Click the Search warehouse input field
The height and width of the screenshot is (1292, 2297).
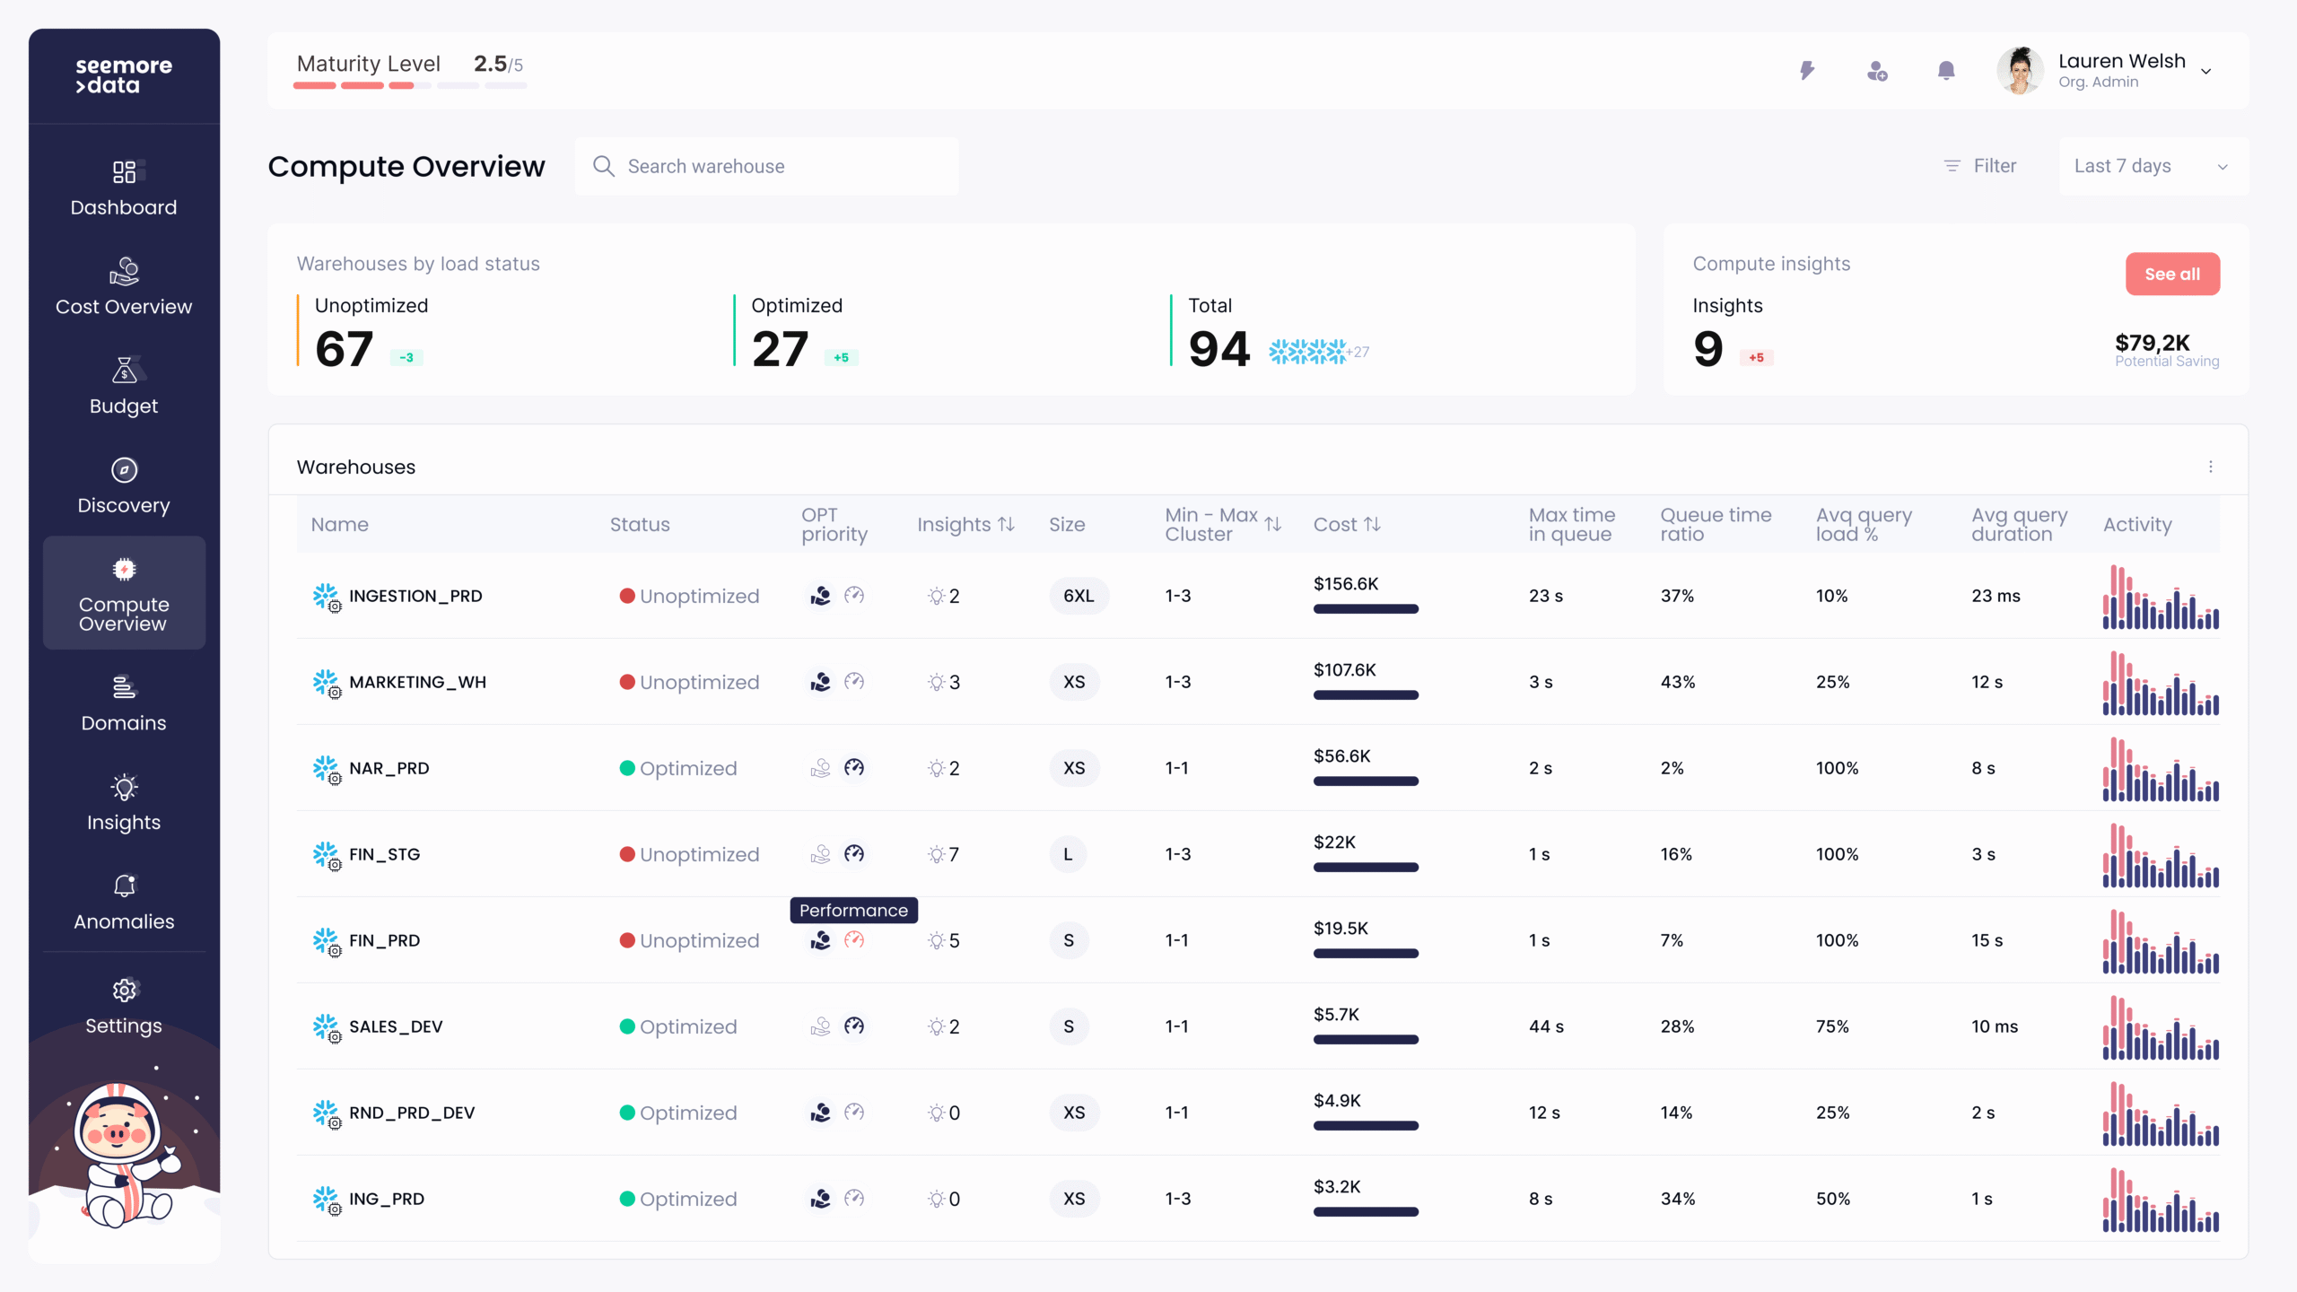(766, 166)
